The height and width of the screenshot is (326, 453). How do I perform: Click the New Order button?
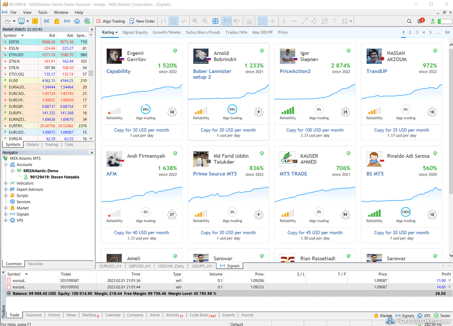pos(142,21)
